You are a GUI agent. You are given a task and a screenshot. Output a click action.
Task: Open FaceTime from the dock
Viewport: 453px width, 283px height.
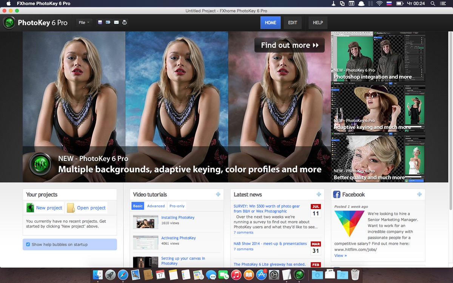(223, 275)
